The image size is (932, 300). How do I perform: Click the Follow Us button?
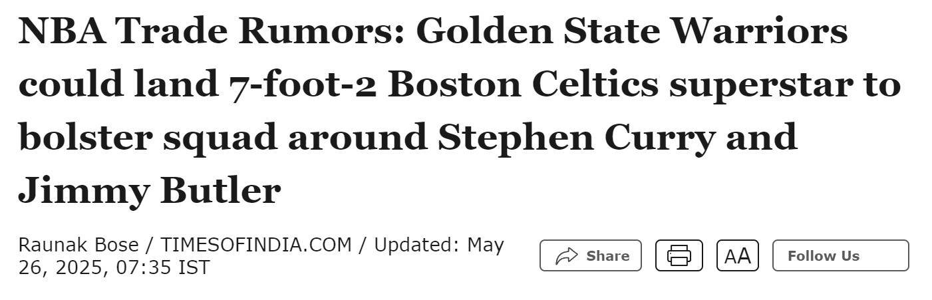pos(840,255)
